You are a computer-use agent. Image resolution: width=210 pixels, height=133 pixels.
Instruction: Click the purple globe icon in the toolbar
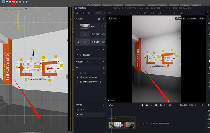pyautogui.click(x=109, y=13)
